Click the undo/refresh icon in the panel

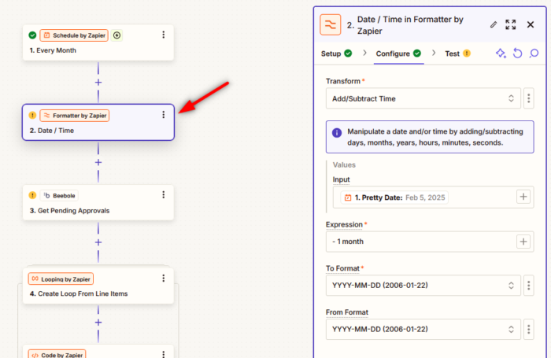[518, 54]
